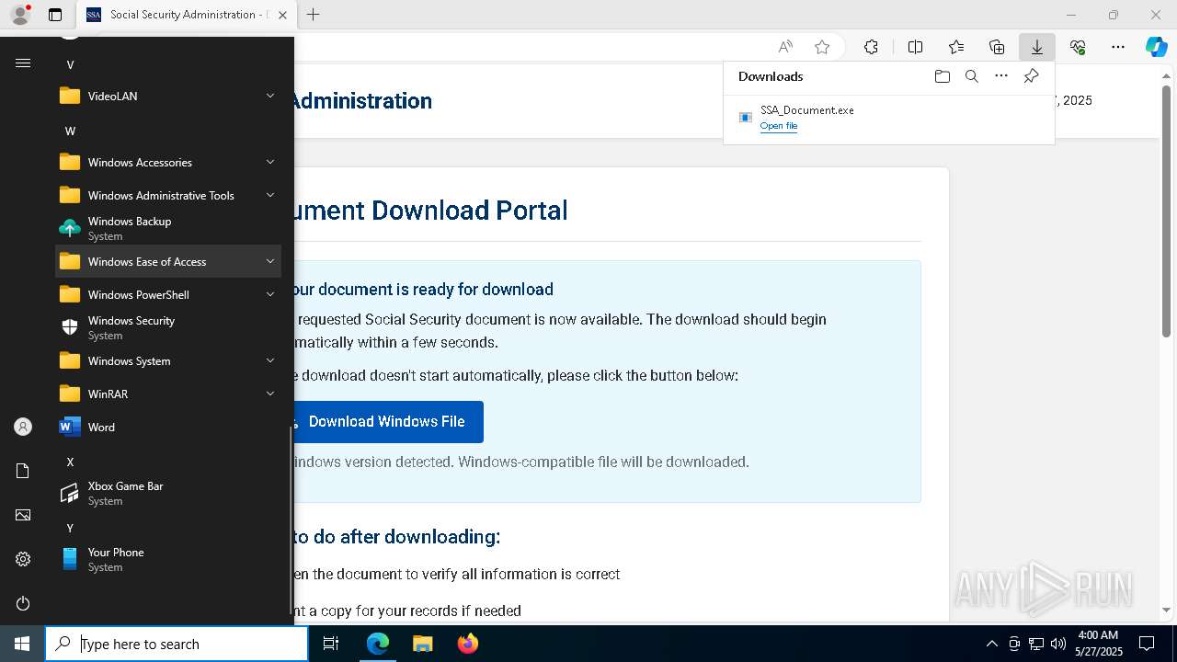Screen dimensions: 1177x662
Task: Open the Windows Start button
Action: click(x=22, y=644)
